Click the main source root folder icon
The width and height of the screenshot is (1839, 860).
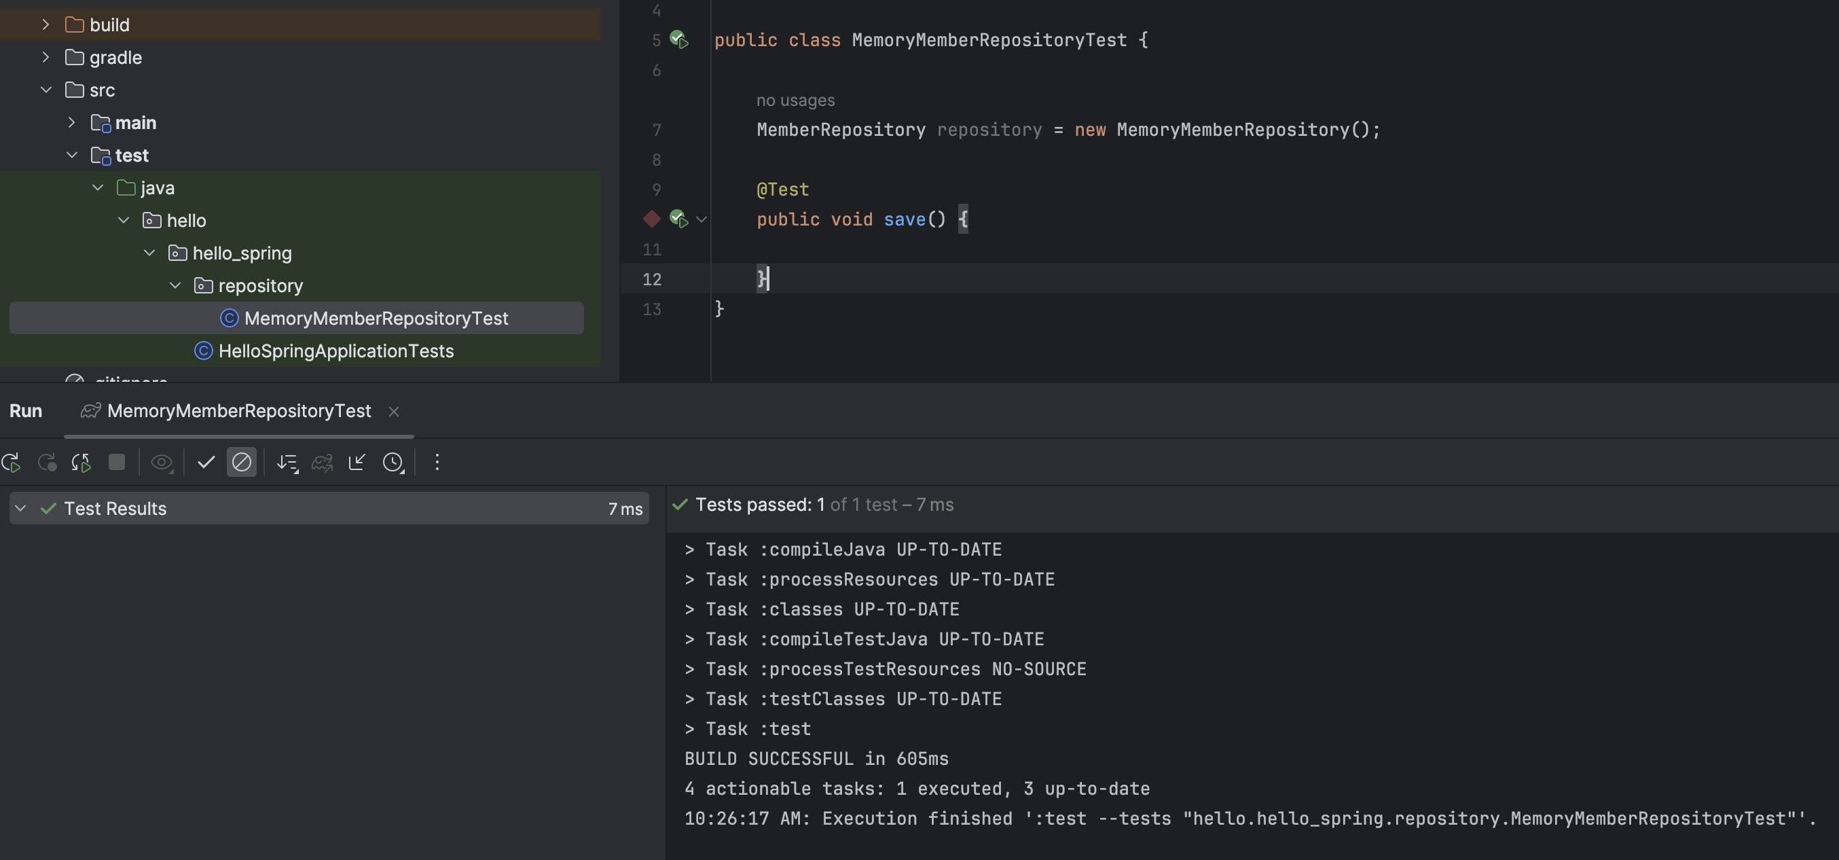[x=101, y=123]
